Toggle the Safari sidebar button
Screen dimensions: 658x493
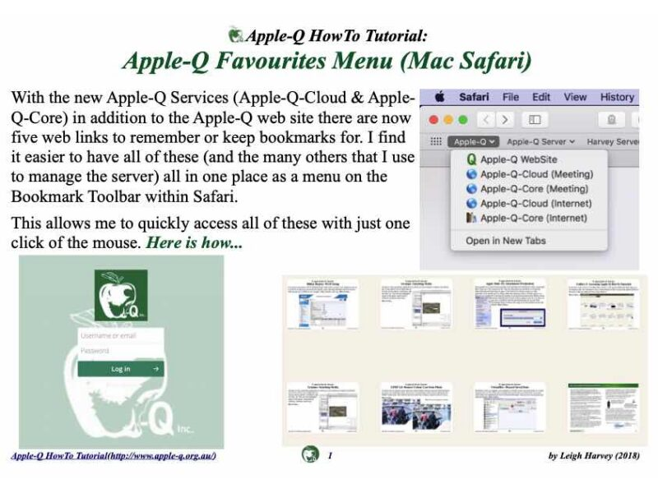point(535,120)
